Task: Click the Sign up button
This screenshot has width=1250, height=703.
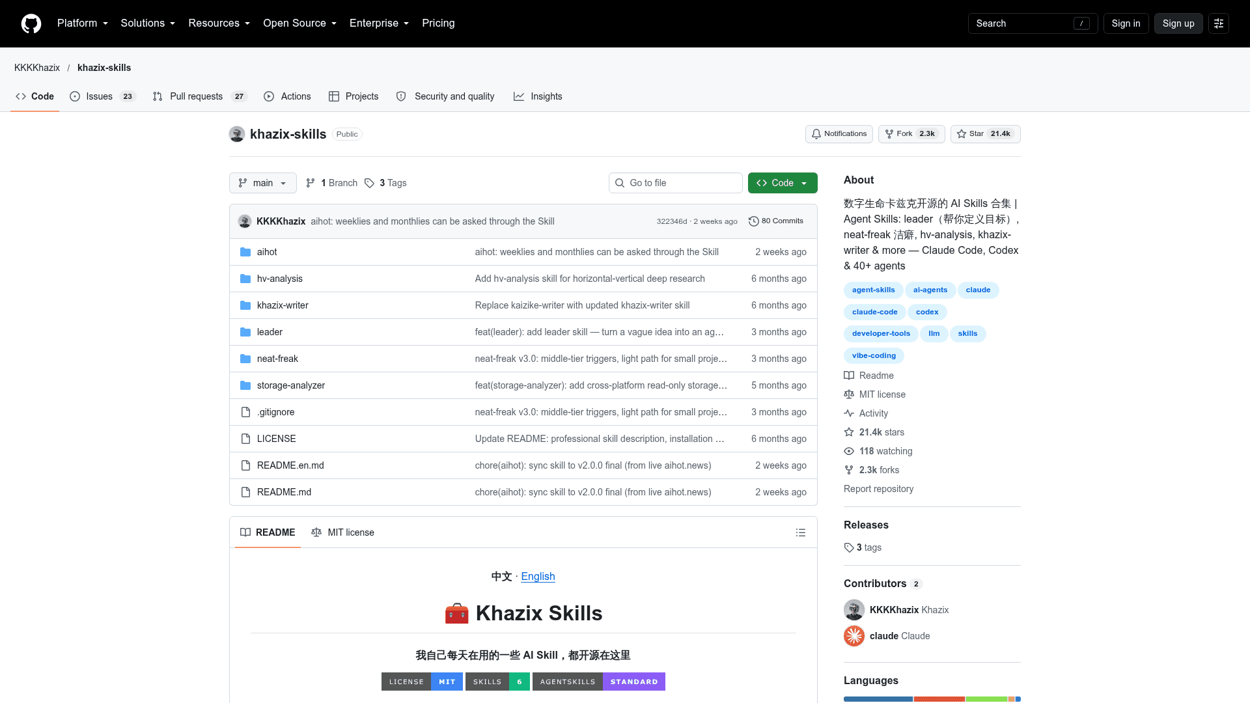Action: [x=1178, y=23]
